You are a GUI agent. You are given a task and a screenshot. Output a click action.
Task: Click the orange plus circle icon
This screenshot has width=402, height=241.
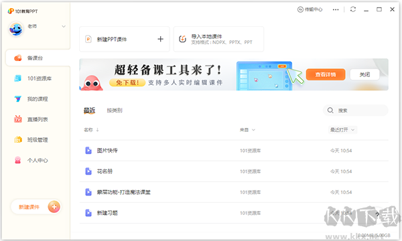pos(54,207)
